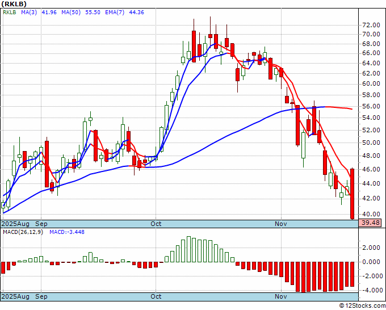The image size is (386, 310).
Task: Click the 70.00 price axis label
Action: click(371, 34)
